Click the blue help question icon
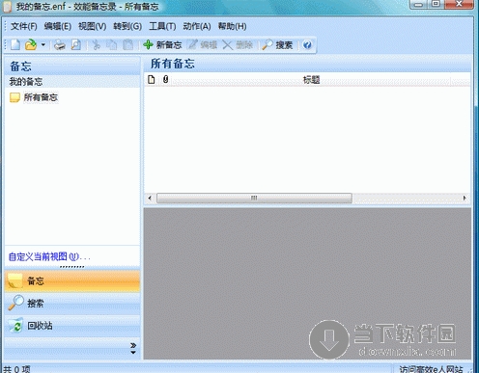The image size is (479, 373). pyautogui.click(x=307, y=45)
